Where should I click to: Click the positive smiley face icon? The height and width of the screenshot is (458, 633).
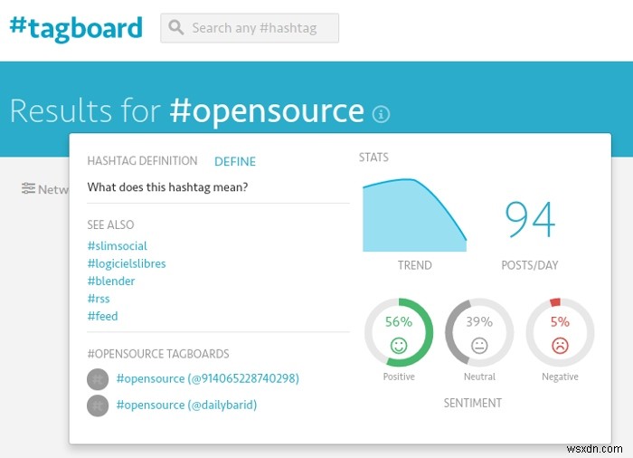(x=399, y=345)
